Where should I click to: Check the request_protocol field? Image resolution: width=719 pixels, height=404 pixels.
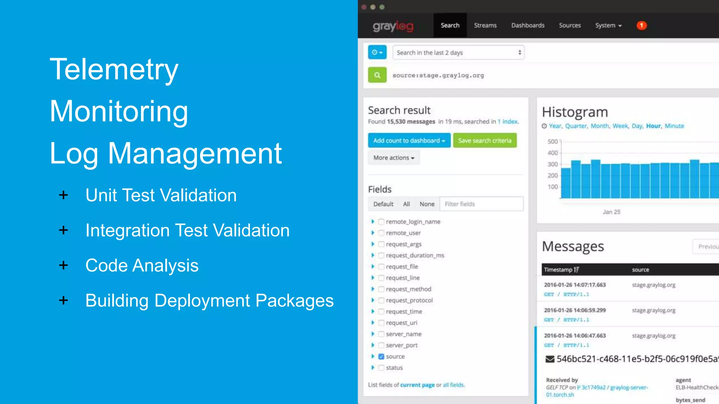pos(381,300)
